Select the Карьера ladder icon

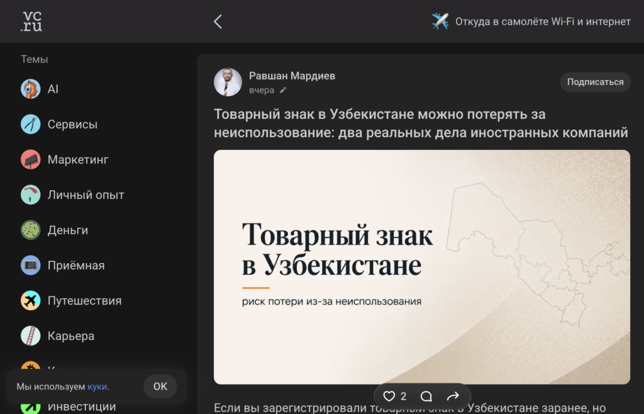pos(31,336)
